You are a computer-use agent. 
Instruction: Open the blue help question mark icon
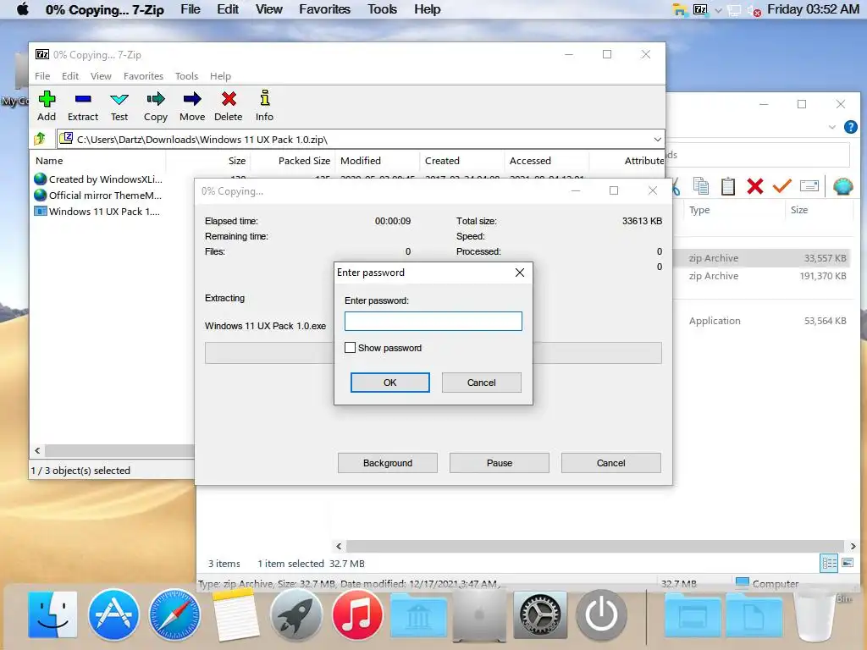(850, 127)
